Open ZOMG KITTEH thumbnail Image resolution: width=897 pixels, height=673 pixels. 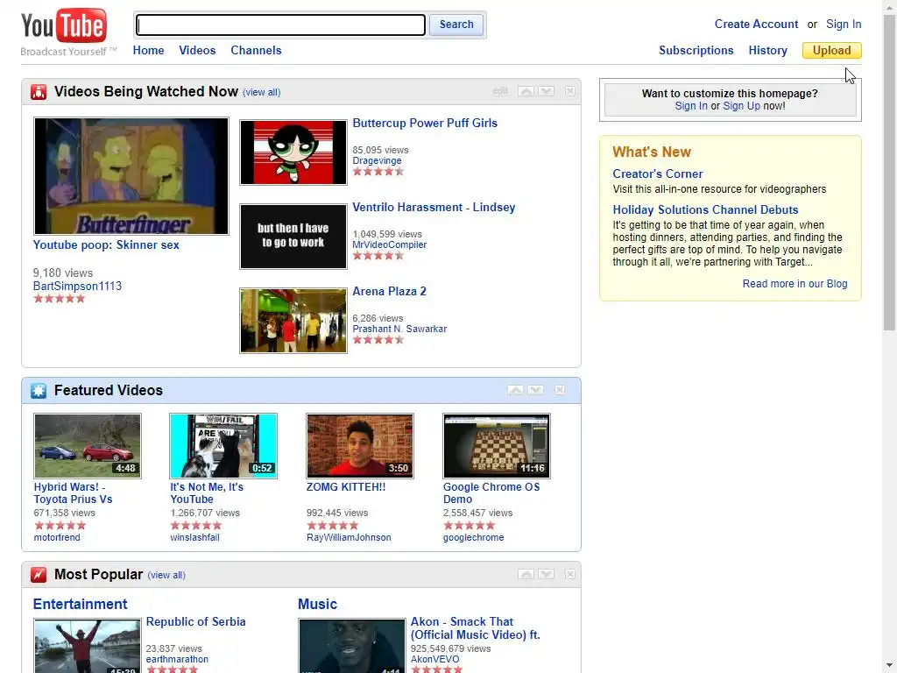(x=360, y=446)
